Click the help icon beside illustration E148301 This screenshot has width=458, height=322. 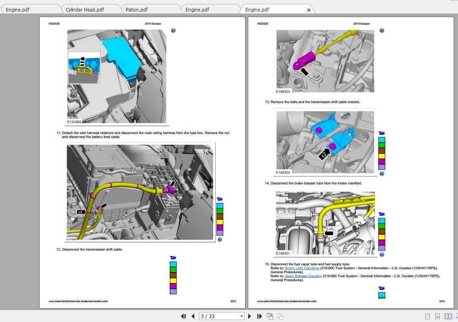click(x=382, y=255)
